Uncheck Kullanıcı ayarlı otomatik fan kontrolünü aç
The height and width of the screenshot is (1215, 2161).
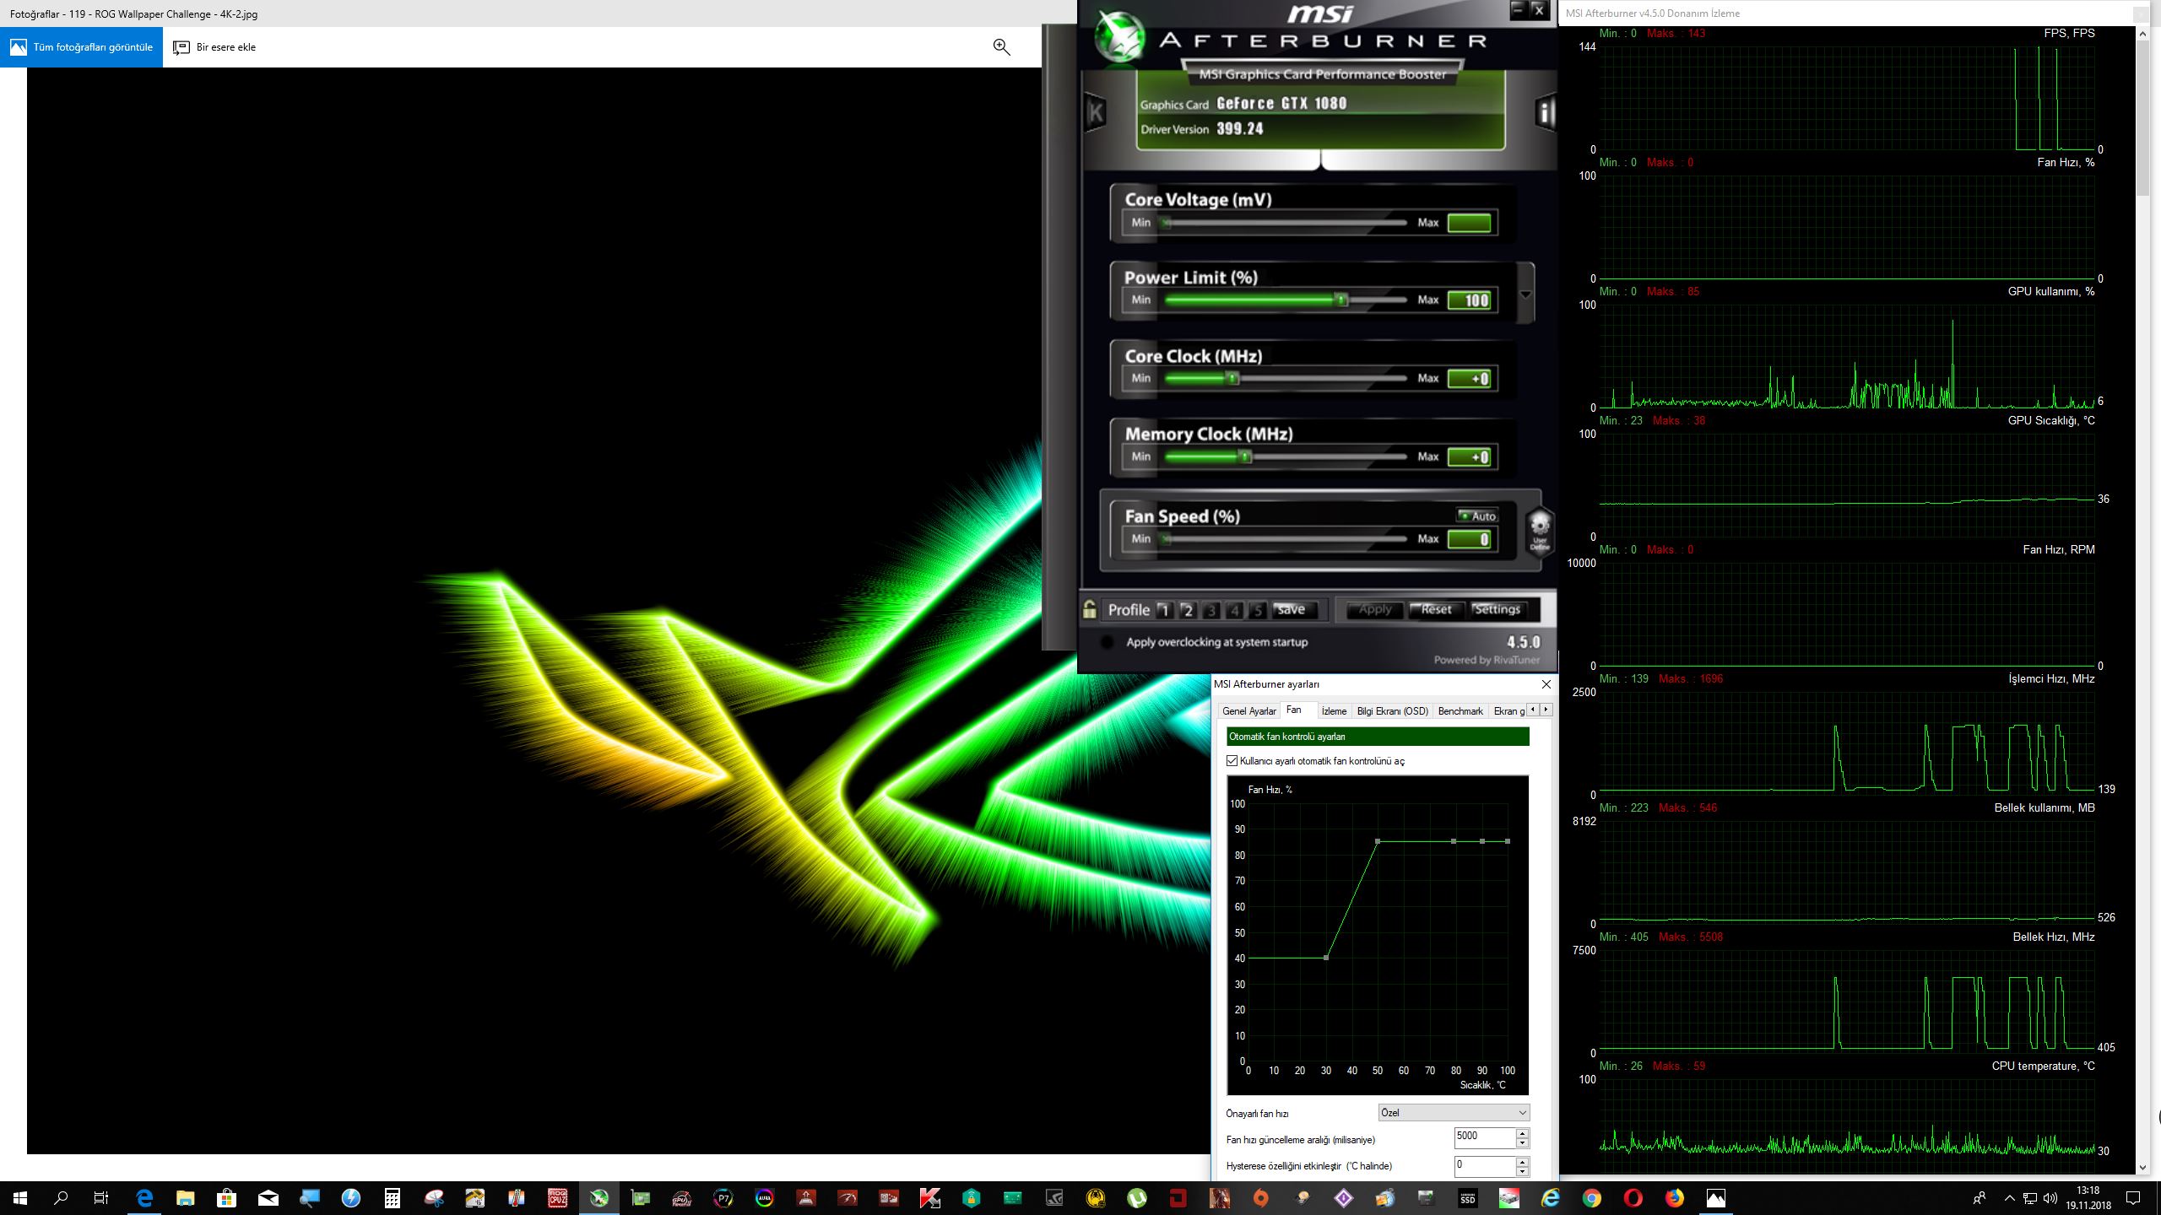1232,761
